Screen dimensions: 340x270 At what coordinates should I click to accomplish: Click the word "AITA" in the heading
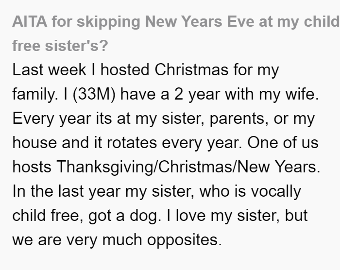click(30, 22)
